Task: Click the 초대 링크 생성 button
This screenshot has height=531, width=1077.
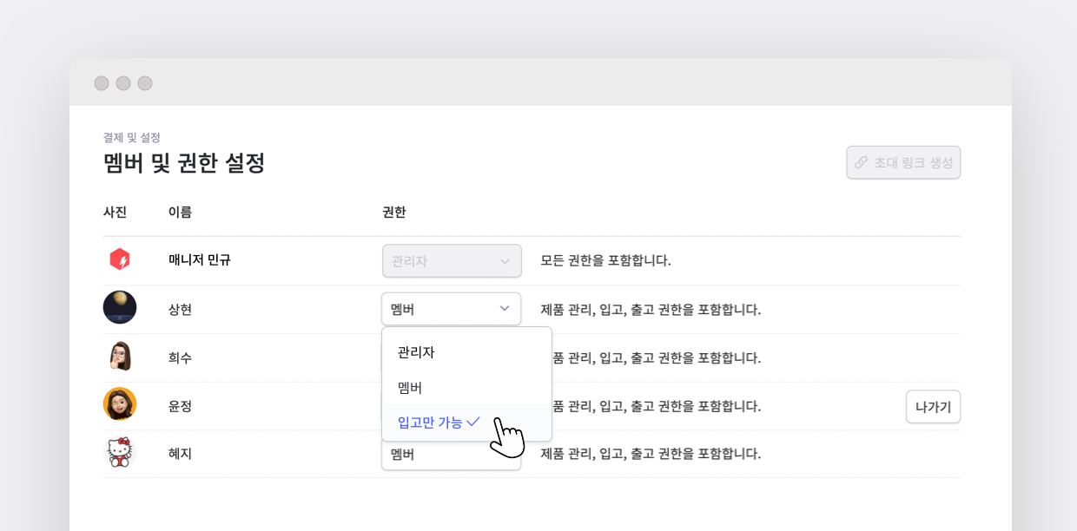Action: [903, 162]
